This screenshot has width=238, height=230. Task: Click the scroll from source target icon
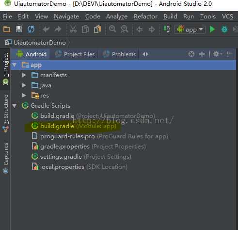191,54
